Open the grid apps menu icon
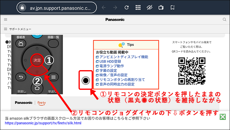 (x=138, y=7)
